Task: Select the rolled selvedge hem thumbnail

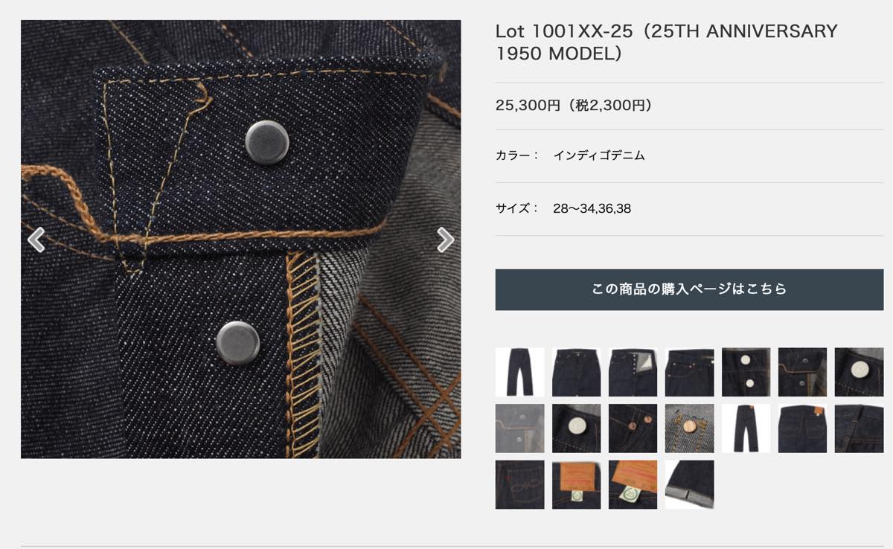Action: click(x=689, y=485)
